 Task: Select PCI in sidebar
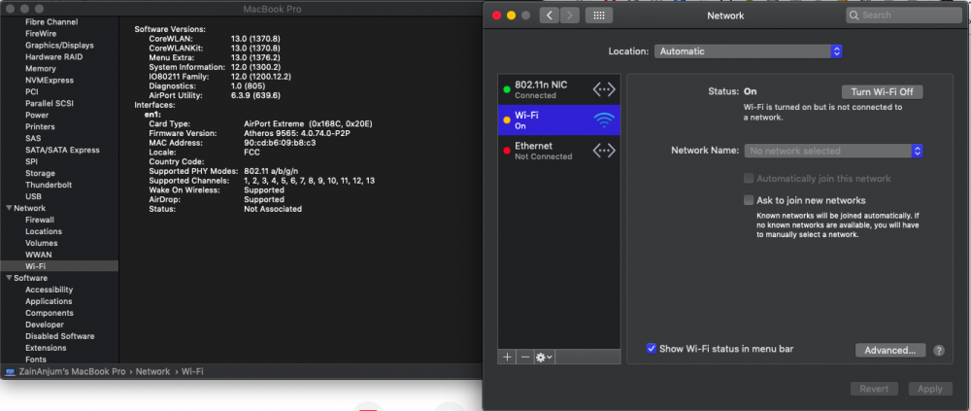[x=32, y=91]
